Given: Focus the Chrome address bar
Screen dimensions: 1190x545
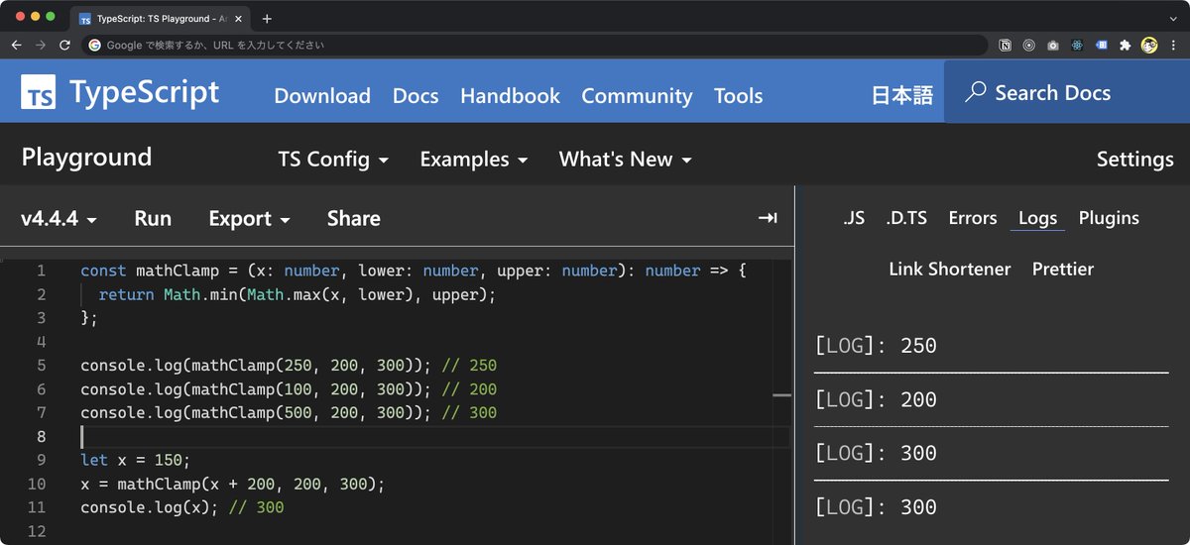Looking at the screenshot, I should click(535, 45).
